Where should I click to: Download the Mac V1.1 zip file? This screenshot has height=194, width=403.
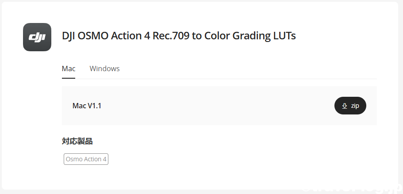350,106
